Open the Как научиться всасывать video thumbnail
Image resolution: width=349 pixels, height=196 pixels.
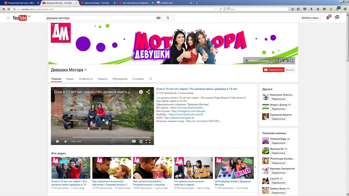112,168
